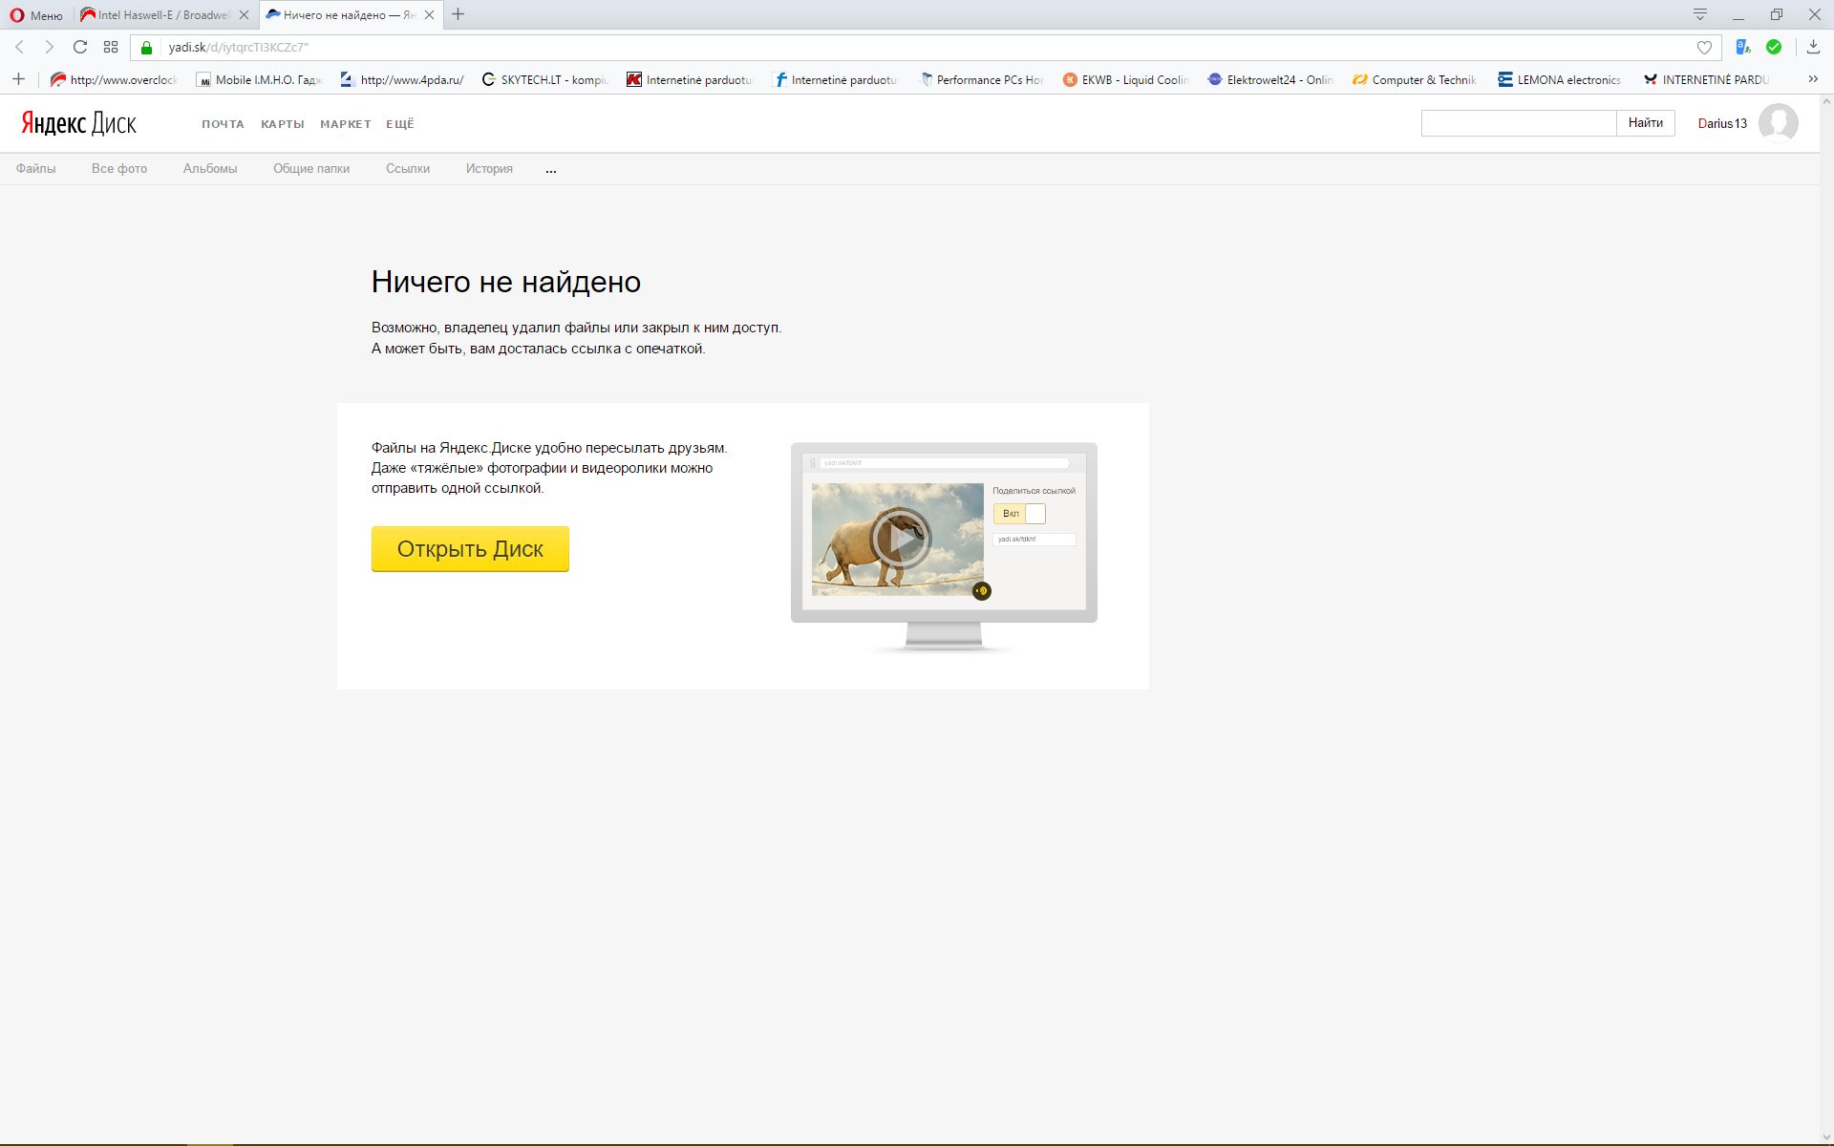Open the downloads arrow icon

point(1813,47)
